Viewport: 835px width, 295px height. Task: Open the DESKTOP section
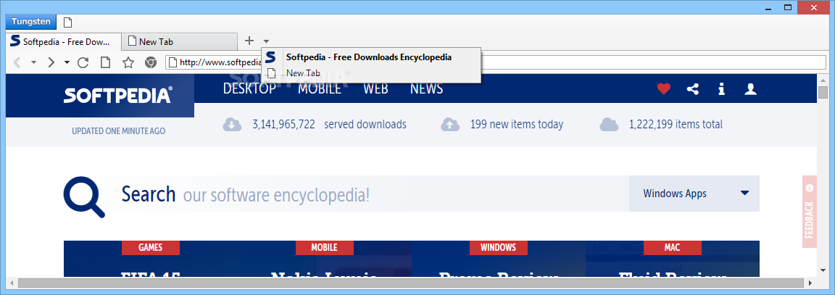(250, 88)
